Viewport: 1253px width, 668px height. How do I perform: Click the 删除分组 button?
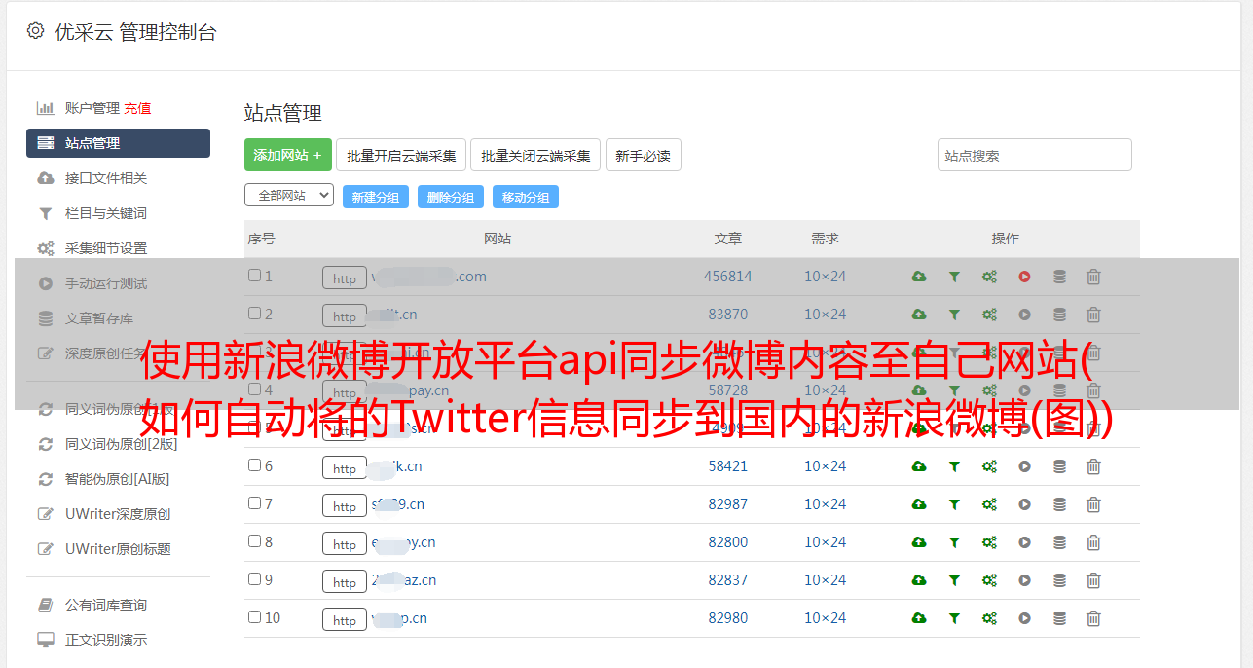tap(451, 197)
